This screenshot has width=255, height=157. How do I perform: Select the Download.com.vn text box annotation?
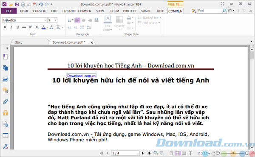(x=82, y=76)
